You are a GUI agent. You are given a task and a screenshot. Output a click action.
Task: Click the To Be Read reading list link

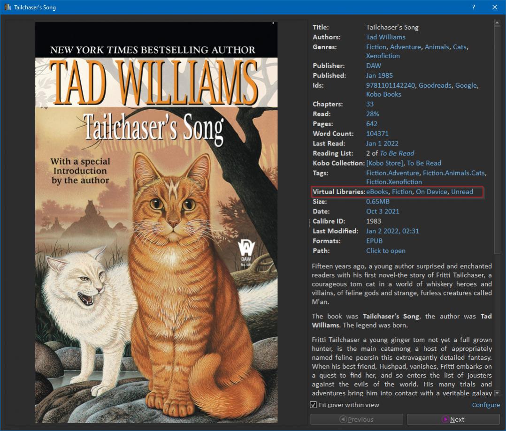[x=397, y=153]
